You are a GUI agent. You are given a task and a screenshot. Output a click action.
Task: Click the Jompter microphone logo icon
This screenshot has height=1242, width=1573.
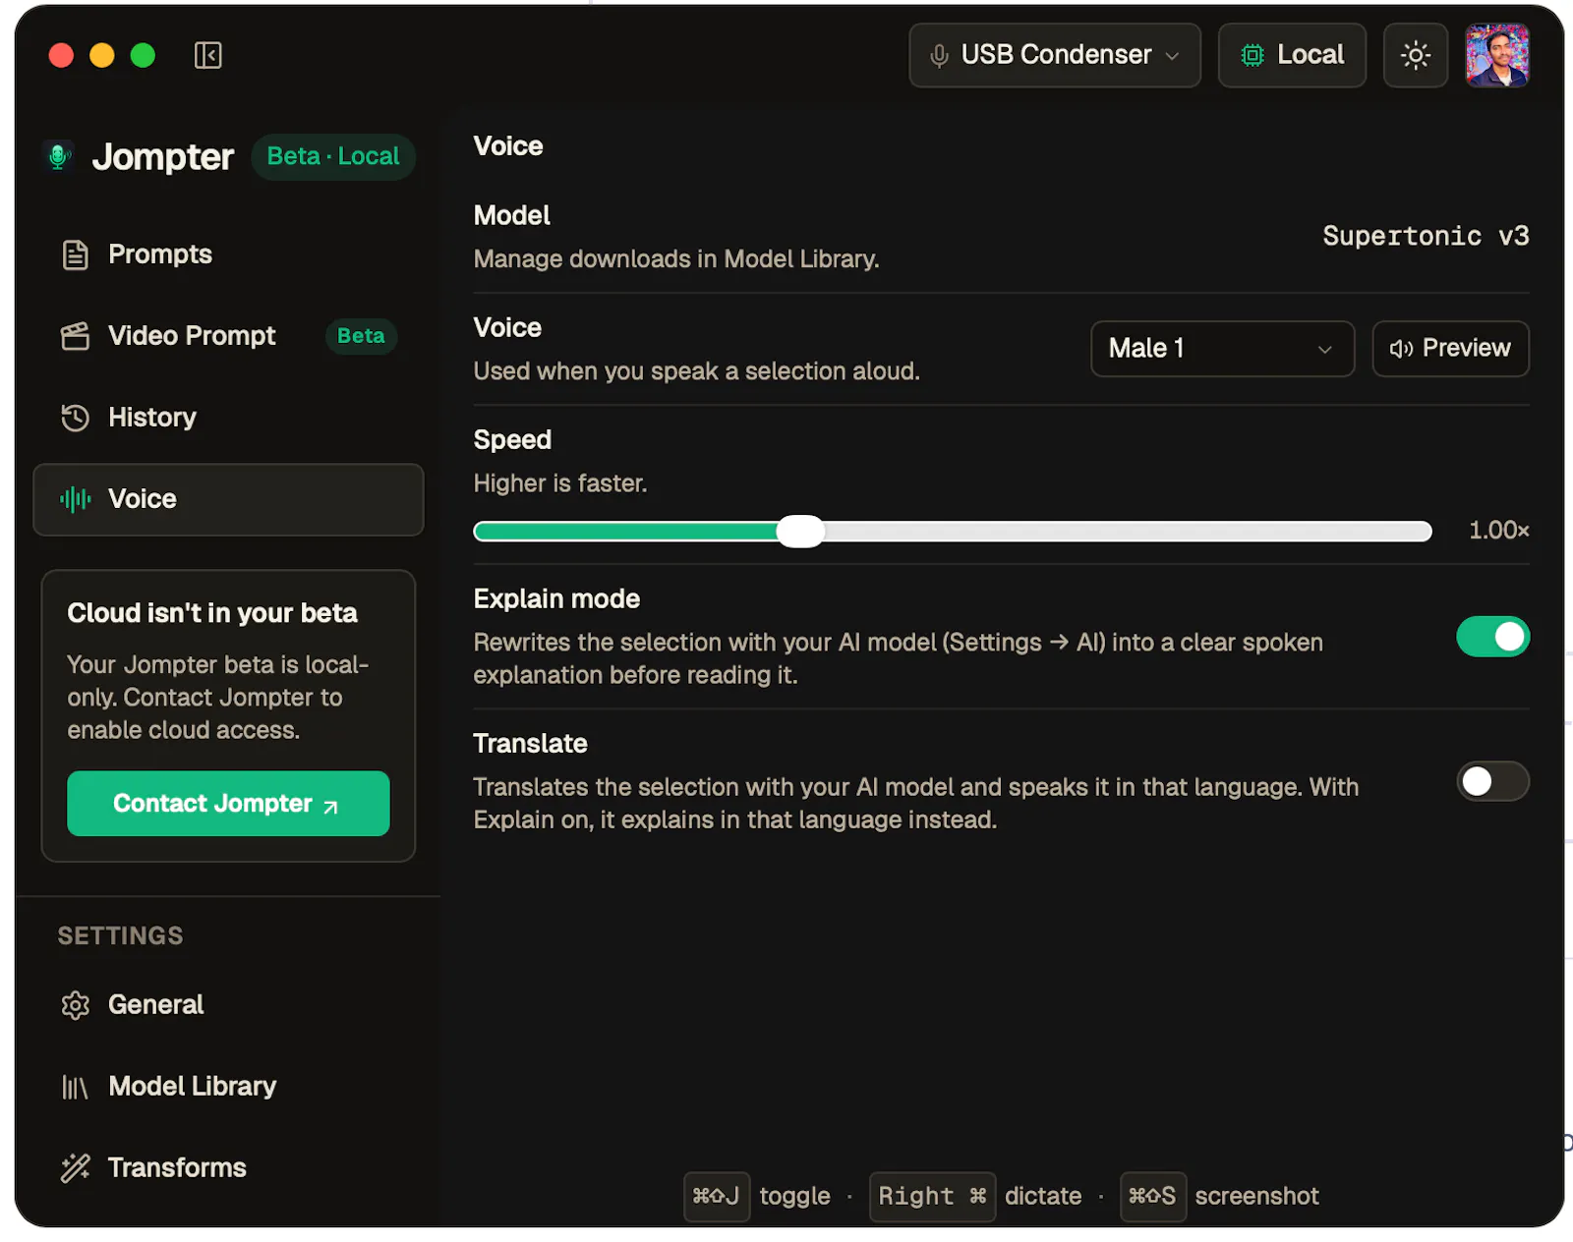tap(59, 156)
